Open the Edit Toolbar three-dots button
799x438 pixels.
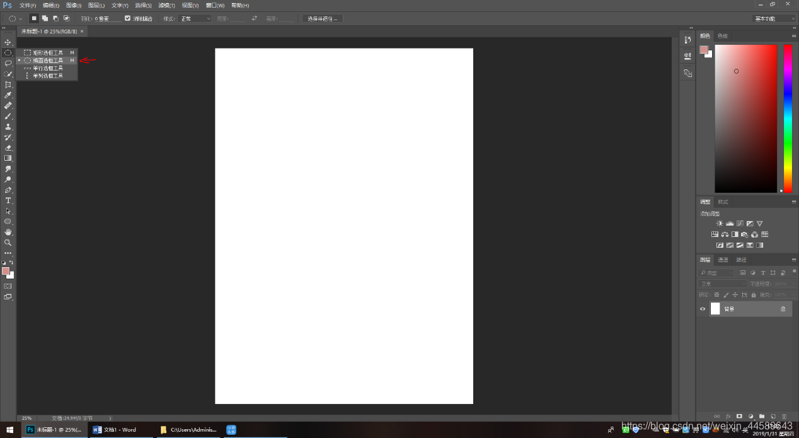[x=8, y=253]
